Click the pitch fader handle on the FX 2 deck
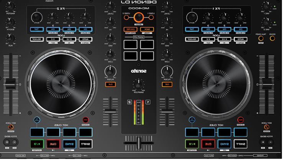Image resolution: width=292 pixels, height=164 pixels. 10,84
